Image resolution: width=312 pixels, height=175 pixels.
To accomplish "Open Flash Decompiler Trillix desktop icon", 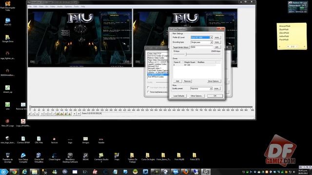I will coord(8,6).
